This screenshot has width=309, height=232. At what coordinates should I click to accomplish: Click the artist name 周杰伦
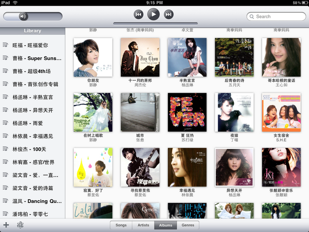click(140, 85)
